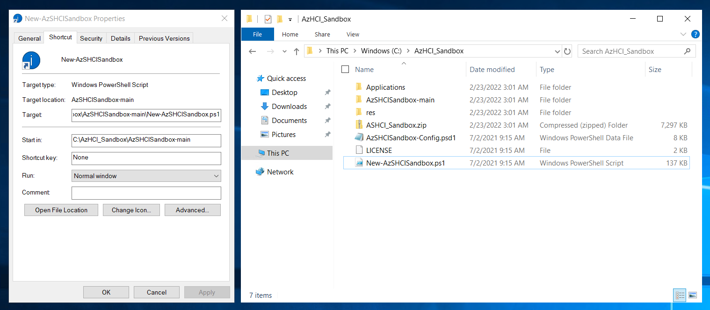Click the res folder icon

[x=359, y=112]
